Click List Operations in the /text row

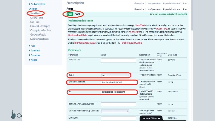[153, 9]
